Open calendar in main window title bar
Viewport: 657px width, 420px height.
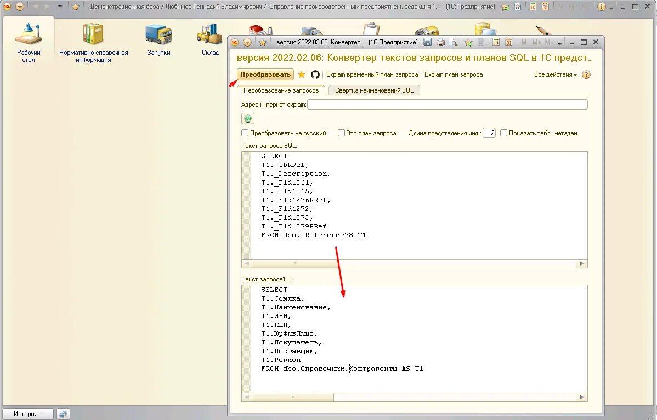tap(545, 7)
